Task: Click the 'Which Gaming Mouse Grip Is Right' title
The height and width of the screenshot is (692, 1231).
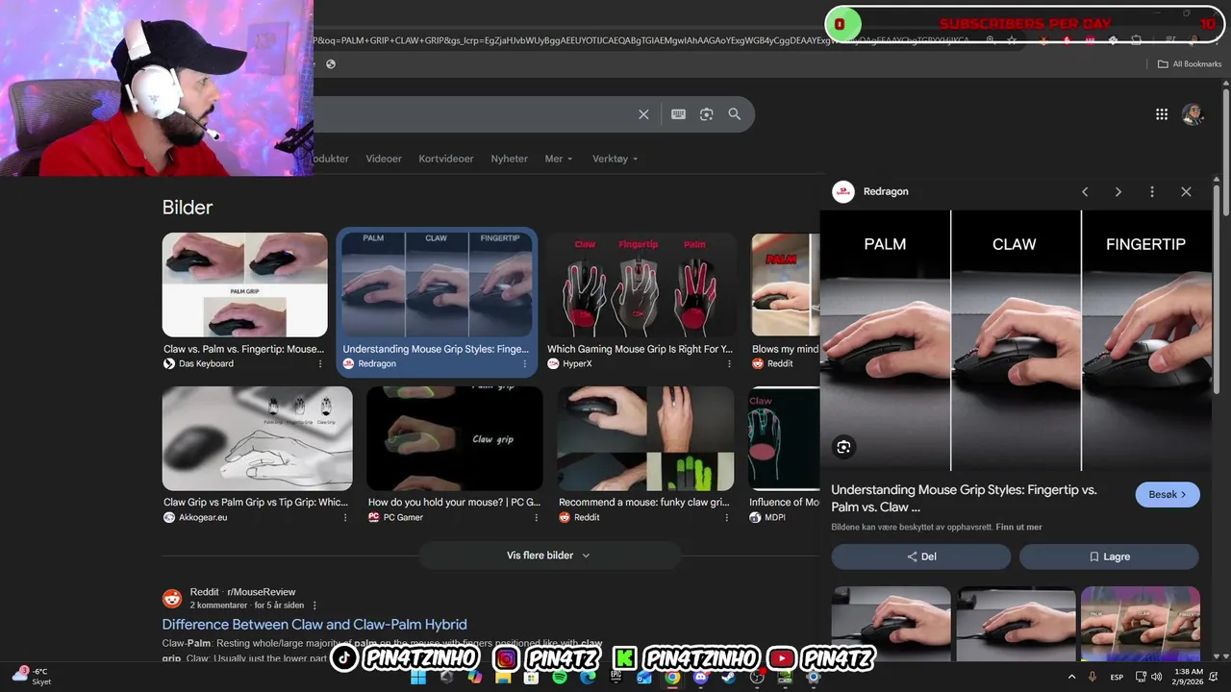Action: (640, 350)
